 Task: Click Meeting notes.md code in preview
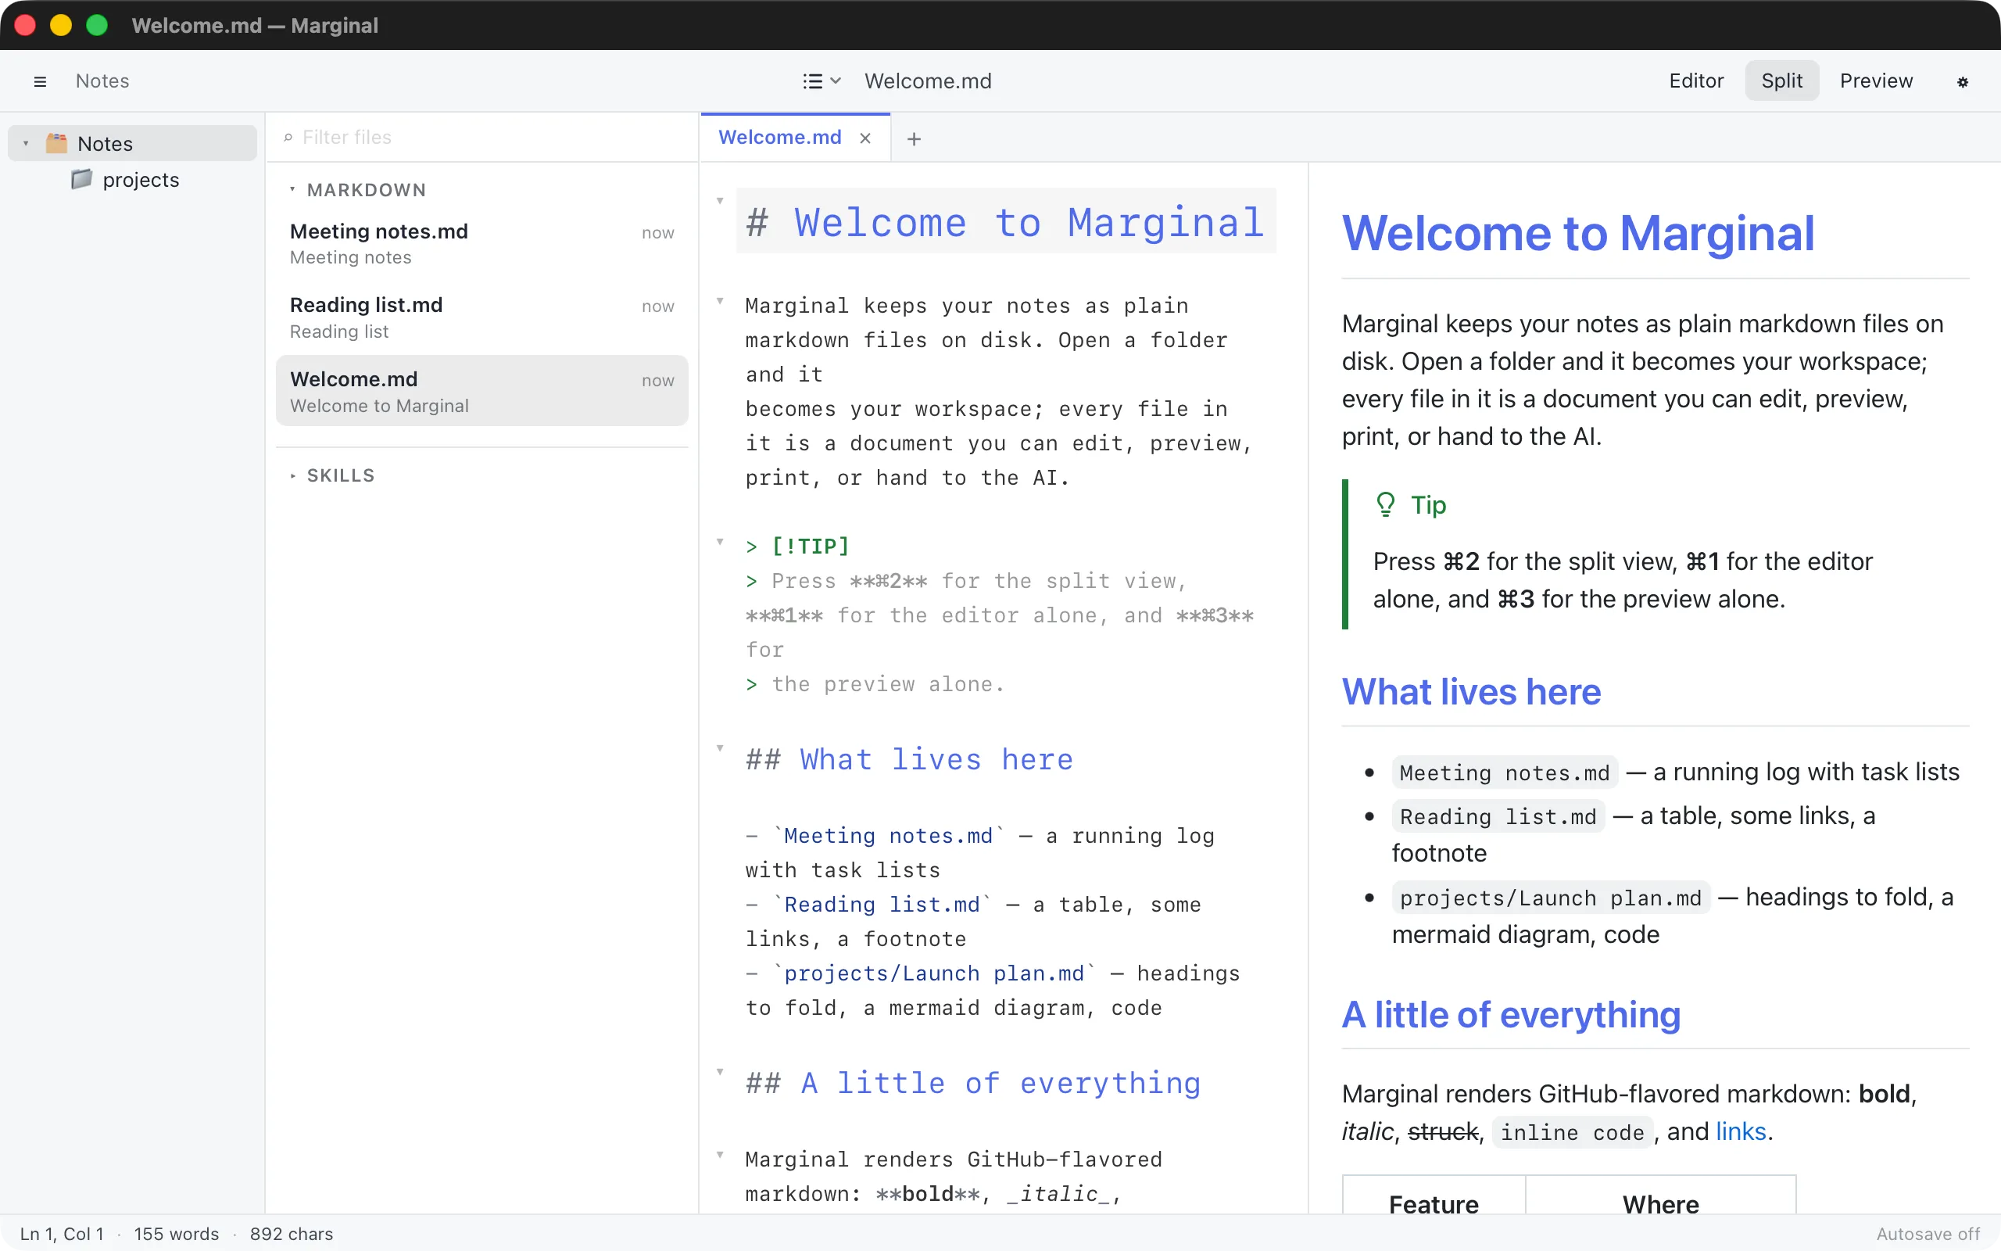[1504, 772]
